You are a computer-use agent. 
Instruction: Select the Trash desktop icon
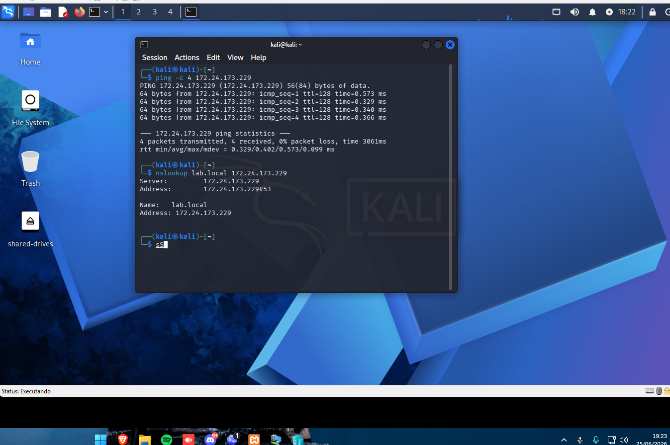point(30,169)
